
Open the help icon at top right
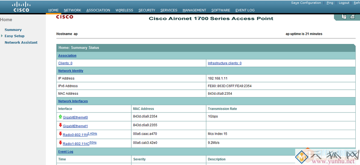click(344, 17)
